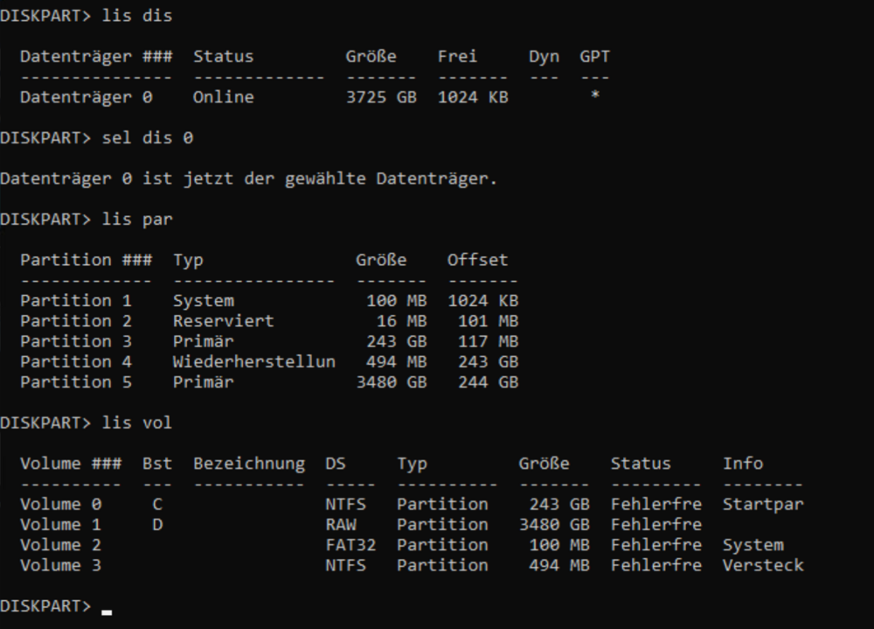This screenshot has width=874, height=629.
Task: Click the "Startpar" info text
Action: [763, 505]
